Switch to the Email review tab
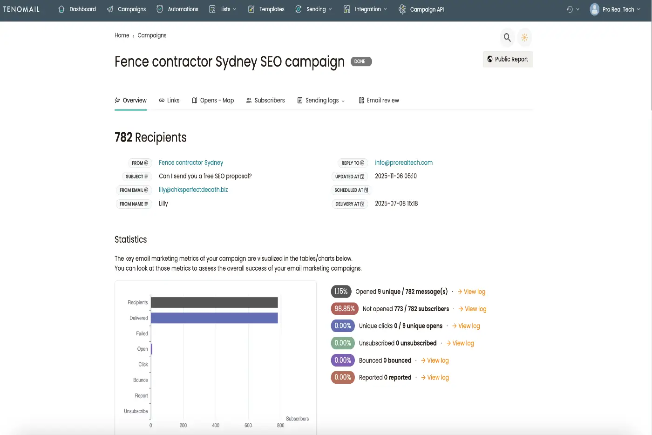 pyautogui.click(x=379, y=100)
